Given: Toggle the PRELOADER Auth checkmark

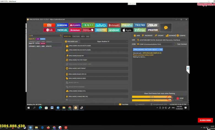Looking at the screenshot, I should [x=66, y=41].
